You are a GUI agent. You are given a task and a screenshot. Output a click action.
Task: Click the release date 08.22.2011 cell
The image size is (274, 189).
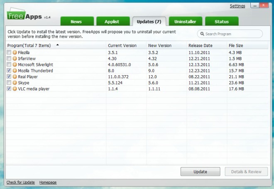pyautogui.click(x=199, y=77)
